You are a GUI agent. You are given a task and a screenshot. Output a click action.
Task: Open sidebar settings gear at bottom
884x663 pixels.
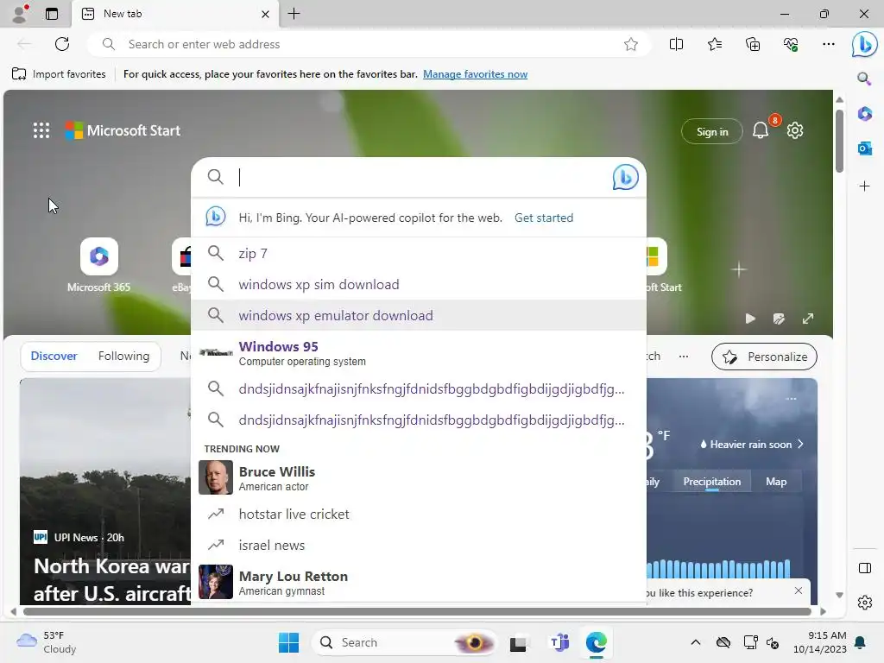click(864, 603)
